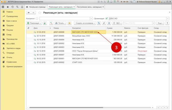
Task: Open the Еще menu button
Action: pyautogui.click(x=160, y=23)
